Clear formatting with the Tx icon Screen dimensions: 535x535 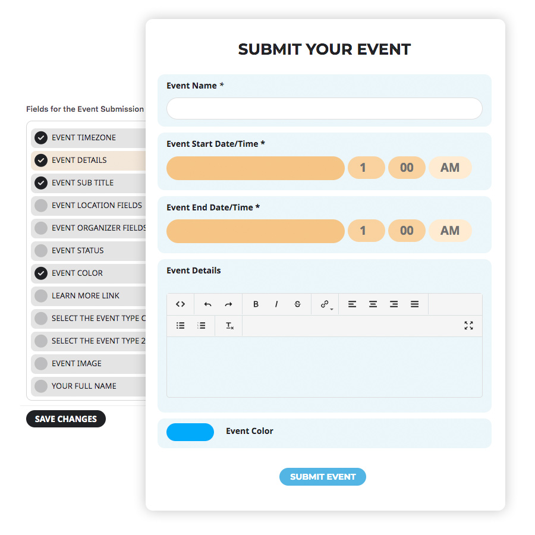(x=229, y=326)
